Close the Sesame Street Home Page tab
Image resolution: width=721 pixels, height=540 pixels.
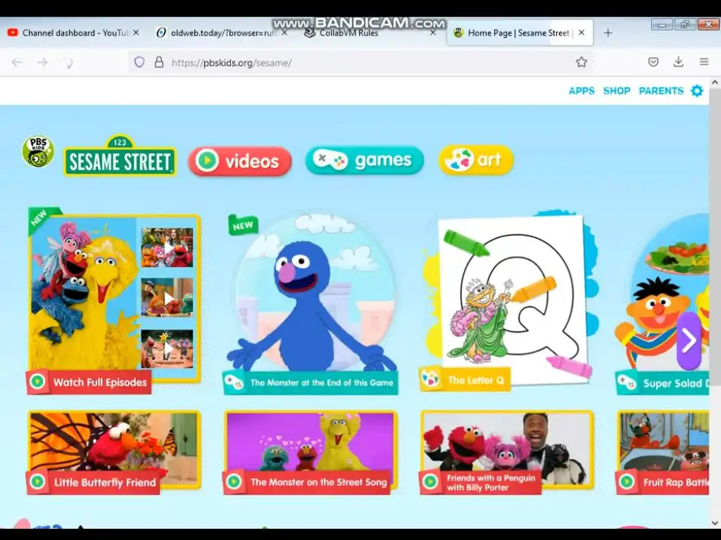[x=582, y=32]
